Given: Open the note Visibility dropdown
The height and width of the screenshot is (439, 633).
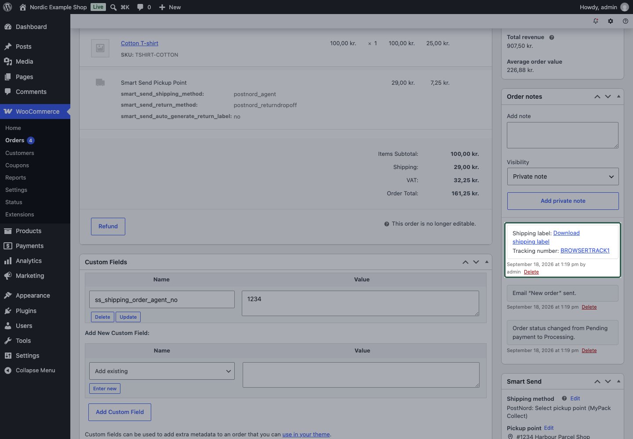Looking at the screenshot, I should [563, 176].
